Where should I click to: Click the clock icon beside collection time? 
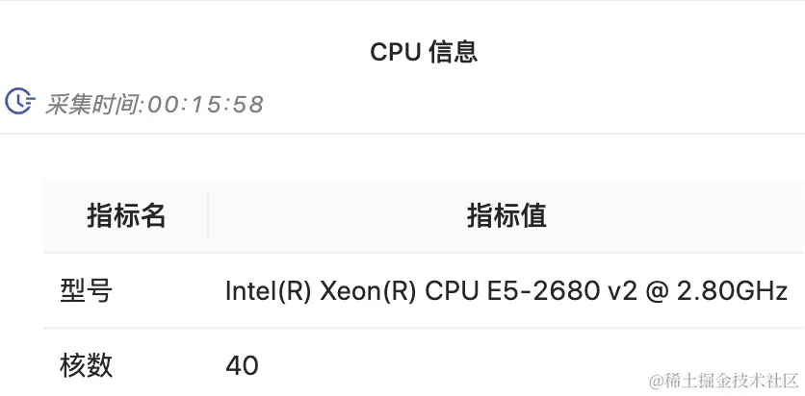tap(20, 102)
